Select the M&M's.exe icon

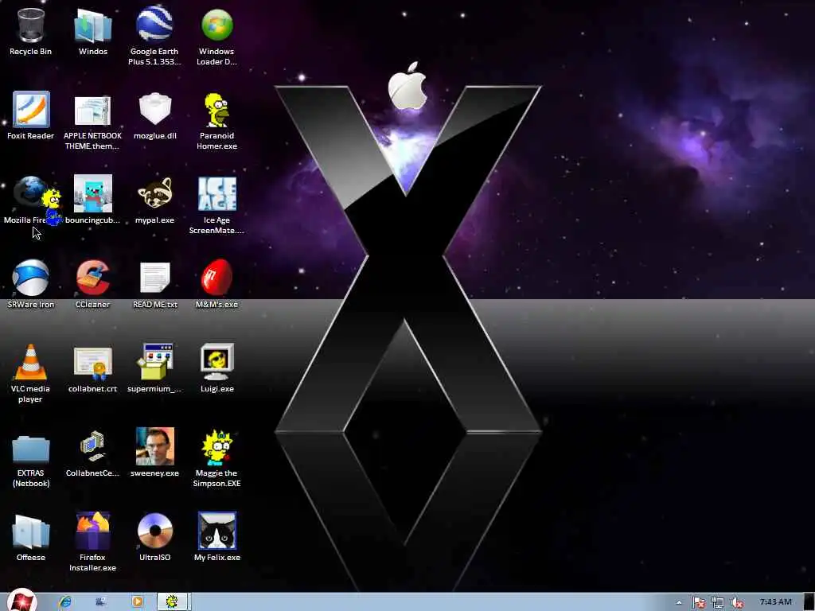click(216, 277)
